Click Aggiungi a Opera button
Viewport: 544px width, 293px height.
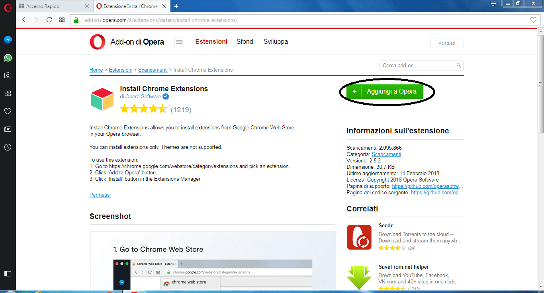coord(385,92)
